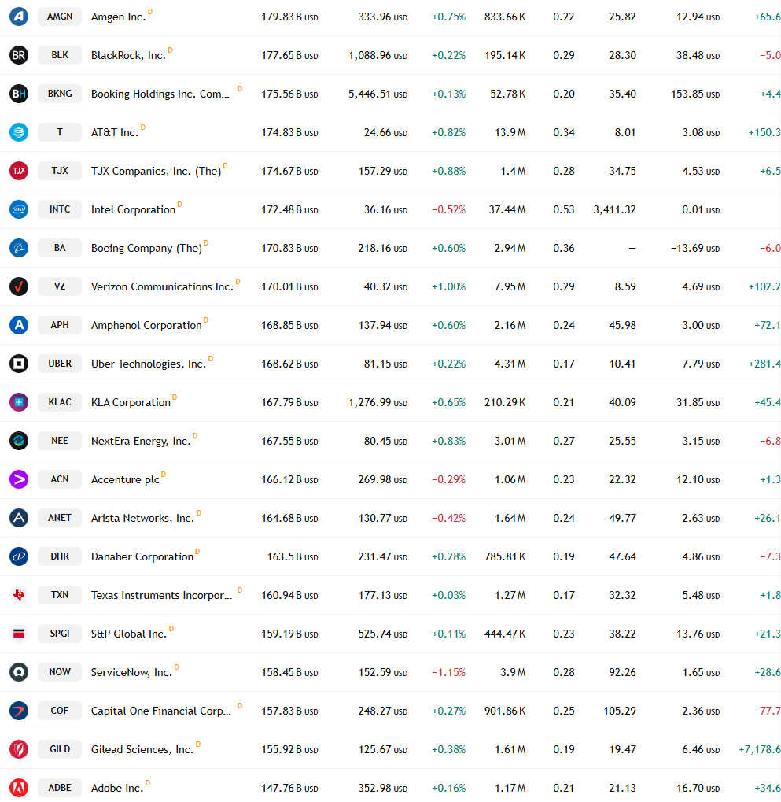
Task: Open the GILD ticker symbol
Action: coord(60,749)
